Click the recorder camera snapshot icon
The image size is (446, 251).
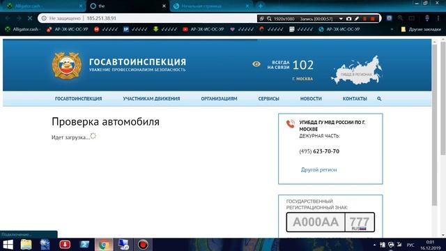pyautogui.click(x=348, y=19)
